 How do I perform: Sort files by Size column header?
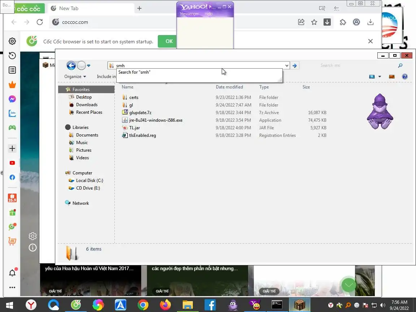[x=306, y=87]
